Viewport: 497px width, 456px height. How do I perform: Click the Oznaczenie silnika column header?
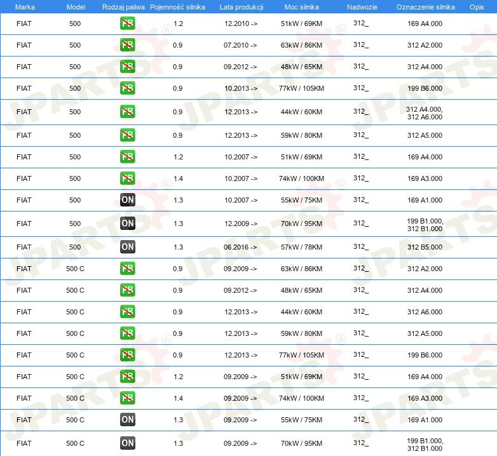(x=426, y=7)
